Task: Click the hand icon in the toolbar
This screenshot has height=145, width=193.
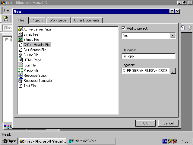Action: click(190, 28)
